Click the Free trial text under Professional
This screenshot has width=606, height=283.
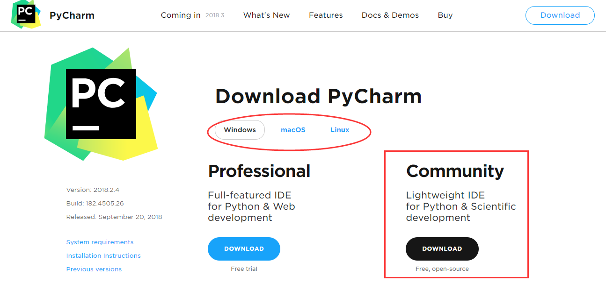244,269
